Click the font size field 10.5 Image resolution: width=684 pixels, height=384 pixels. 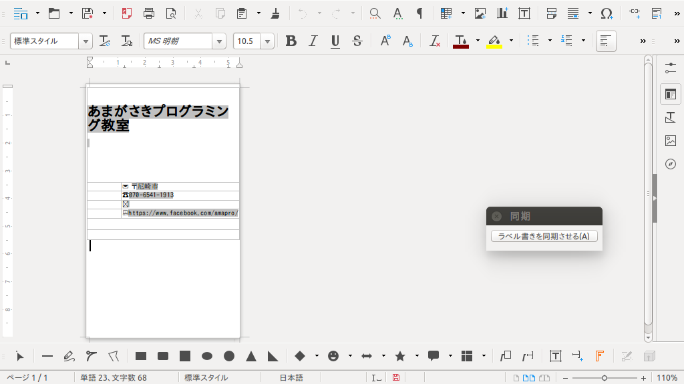[247, 41]
